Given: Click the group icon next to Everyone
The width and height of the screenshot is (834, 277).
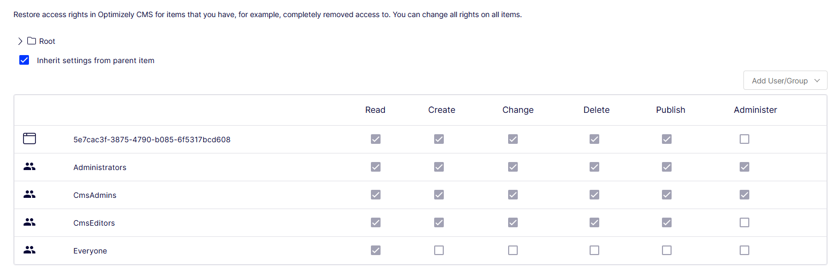Looking at the screenshot, I should 29,250.
